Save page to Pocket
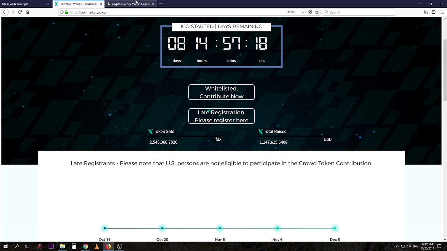Screen dimensions: 447x251 (310, 12)
